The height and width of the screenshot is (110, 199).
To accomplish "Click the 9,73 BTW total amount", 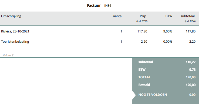I will 192,70.
